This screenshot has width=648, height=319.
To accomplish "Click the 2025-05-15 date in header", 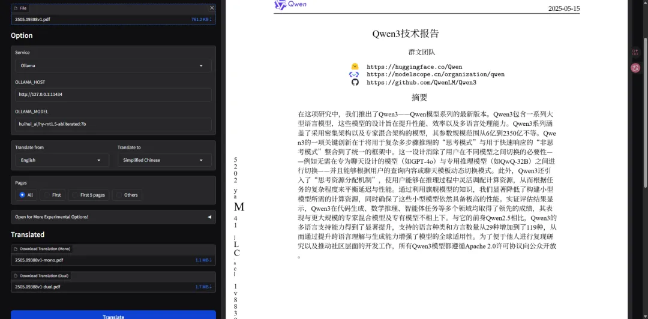I will tap(564, 8).
